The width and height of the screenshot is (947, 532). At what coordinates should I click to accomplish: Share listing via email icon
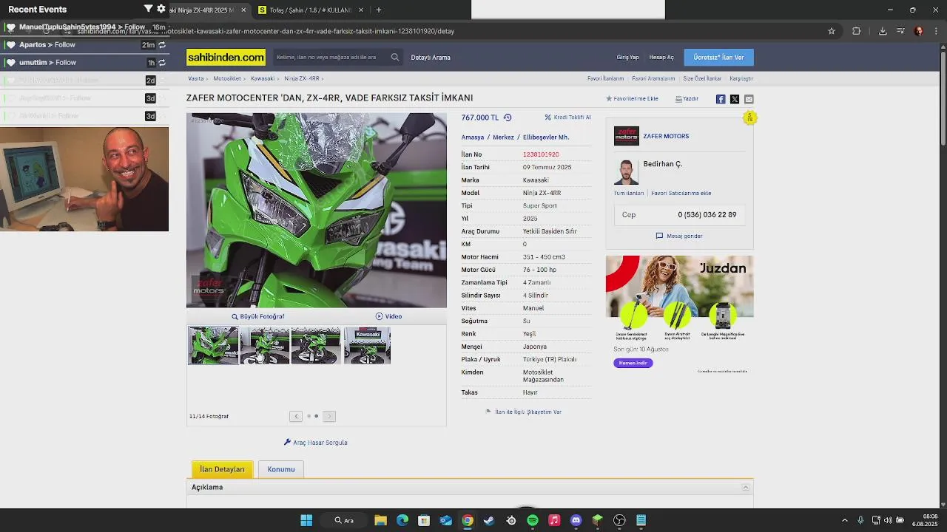[749, 99]
